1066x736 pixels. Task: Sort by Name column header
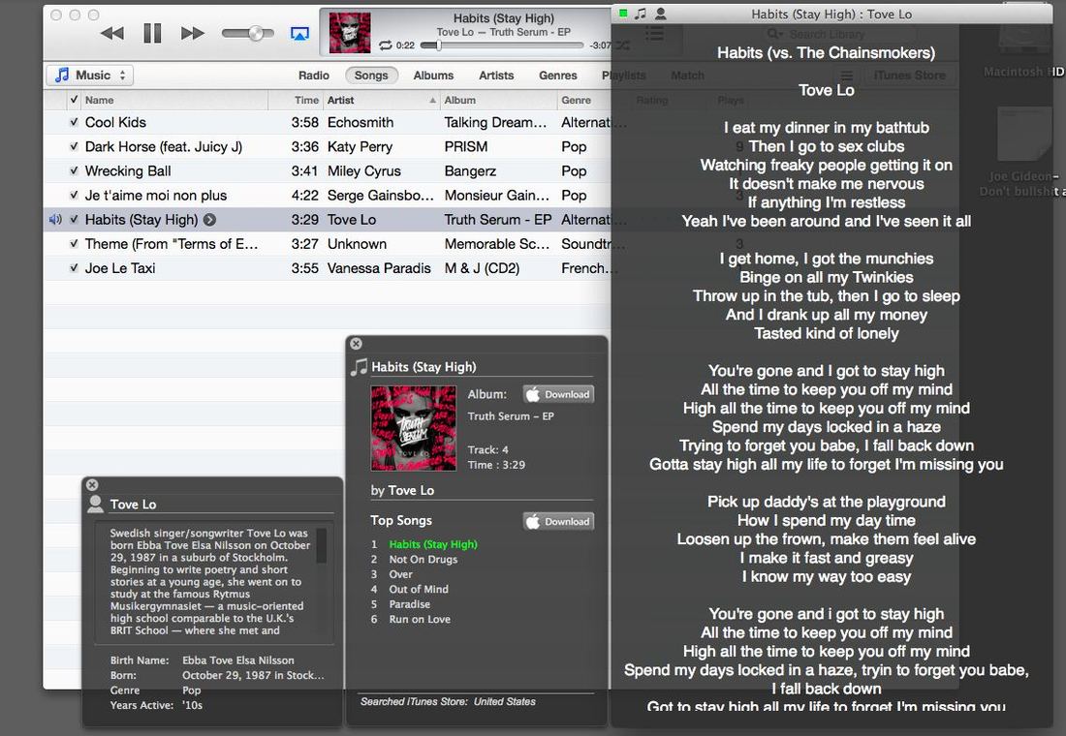pos(174,100)
